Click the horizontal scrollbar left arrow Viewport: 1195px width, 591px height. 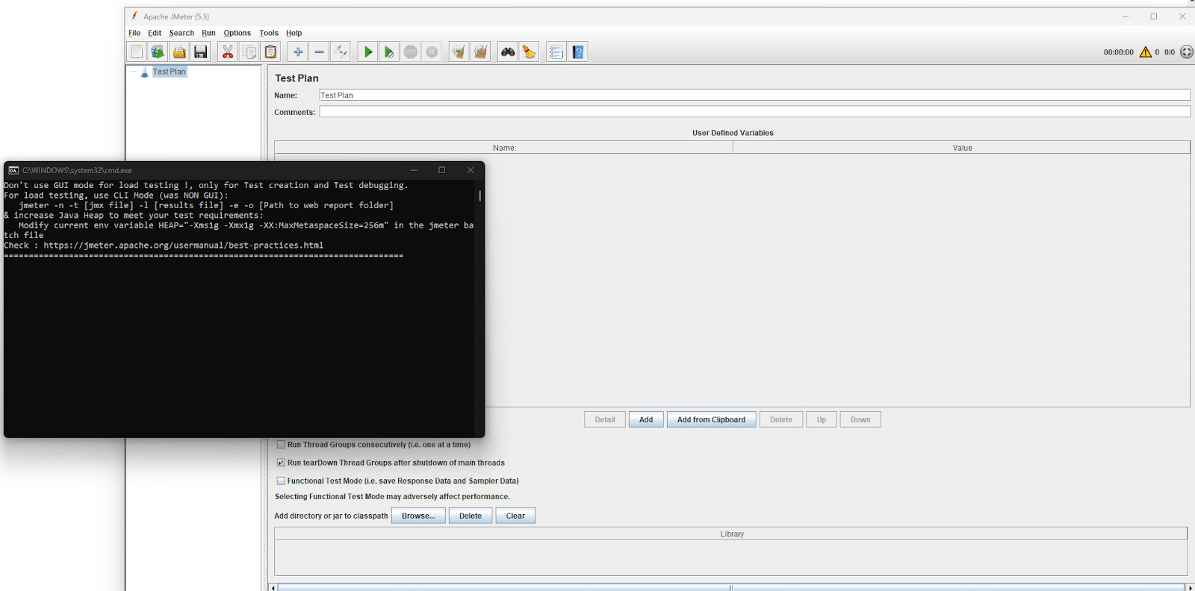[x=273, y=588]
